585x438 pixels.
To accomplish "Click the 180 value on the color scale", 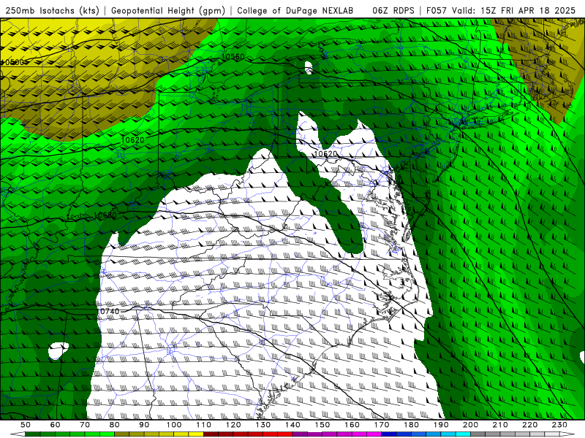I will click(x=412, y=425).
